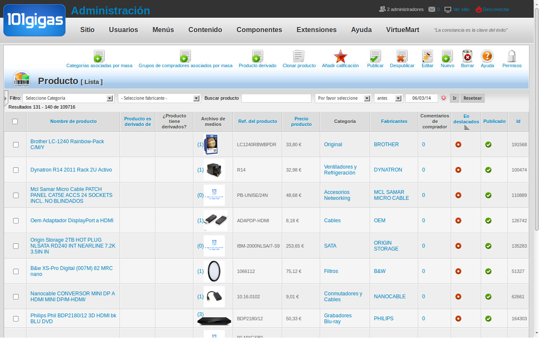
Task: Toggle featured status for Brother LC-1240
Action: click(458, 144)
